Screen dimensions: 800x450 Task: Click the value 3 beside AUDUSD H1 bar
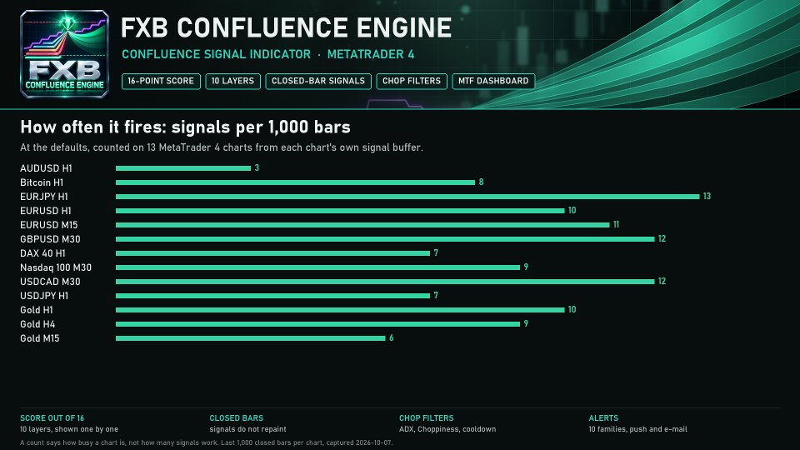point(257,167)
